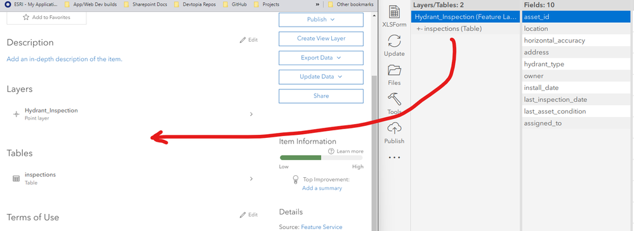Click the Share button
This screenshot has width=634, height=231.
321,96
